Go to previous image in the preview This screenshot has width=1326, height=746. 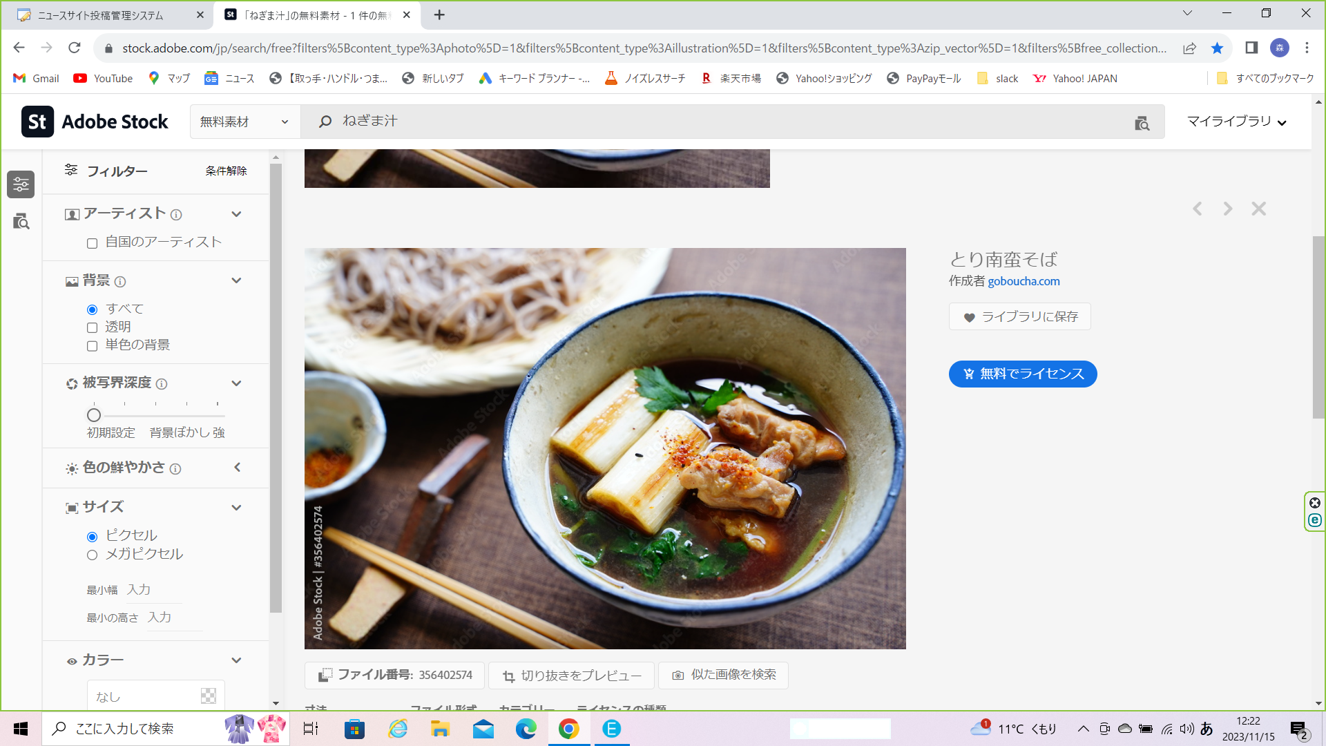(1197, 209)
